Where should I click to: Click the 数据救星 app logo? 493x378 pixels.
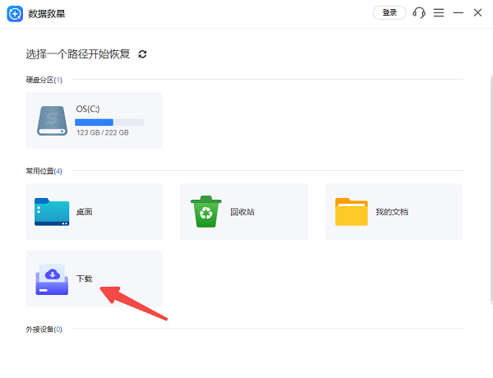14,13
